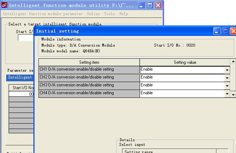The width and height of the screenshot is (236, 153).
Task: Click the Setting value column header
Action: pos(185,62)
